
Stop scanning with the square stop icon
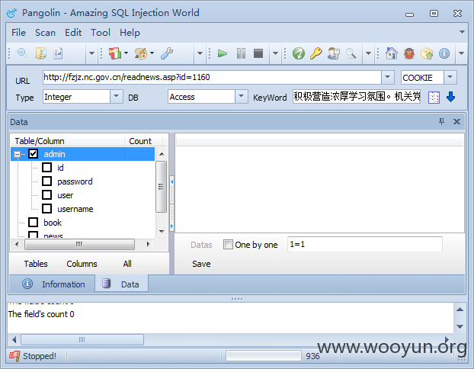click(x=258, y=53)
